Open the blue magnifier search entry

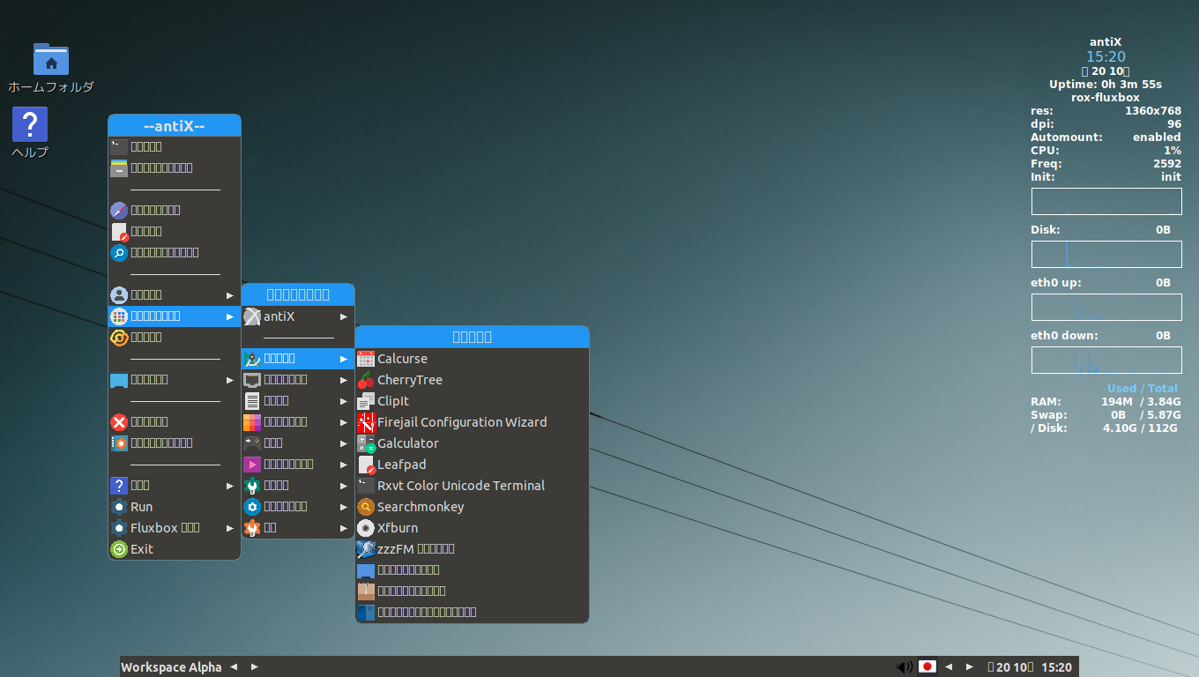(x=175, y=253)
